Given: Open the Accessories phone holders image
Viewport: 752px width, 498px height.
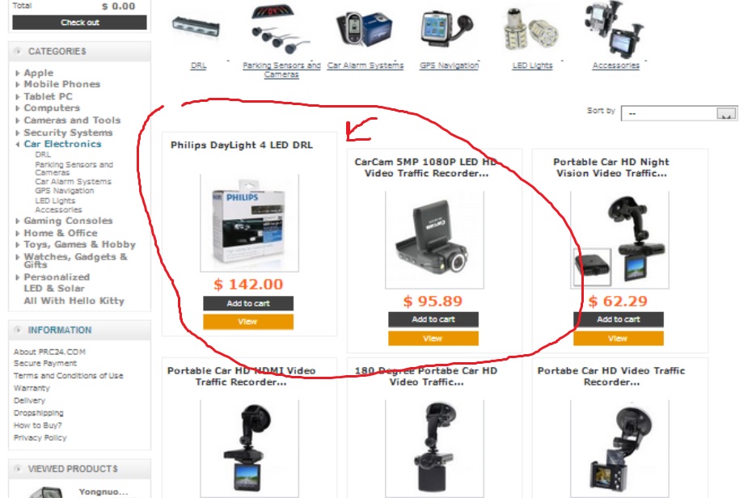Looking at the screenshot, I should pos(614,29).
